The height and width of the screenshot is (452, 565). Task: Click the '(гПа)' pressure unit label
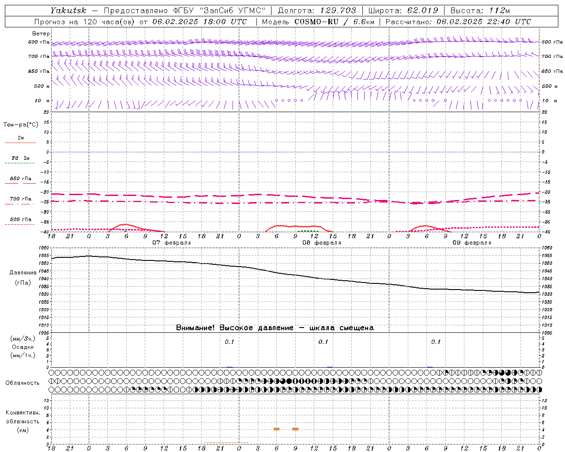(x=23, y=283)
